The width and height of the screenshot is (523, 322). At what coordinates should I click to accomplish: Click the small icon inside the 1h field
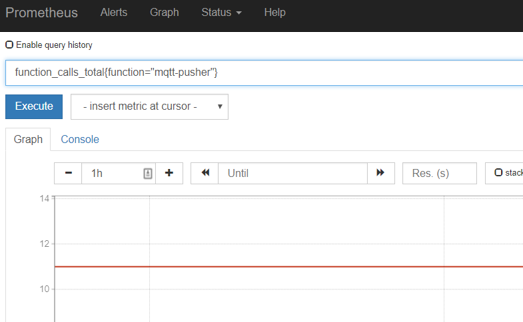[148, 173]
